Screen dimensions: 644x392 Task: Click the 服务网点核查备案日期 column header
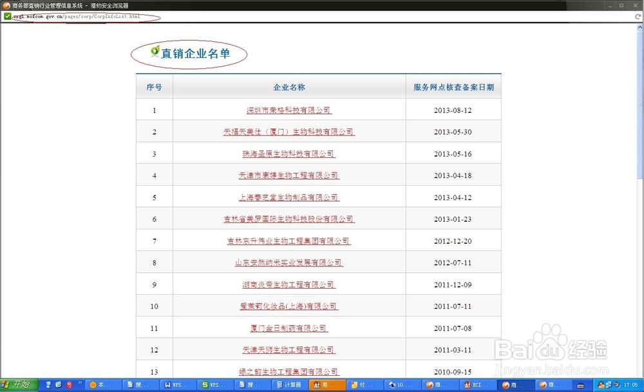click(x=453, y=87)
